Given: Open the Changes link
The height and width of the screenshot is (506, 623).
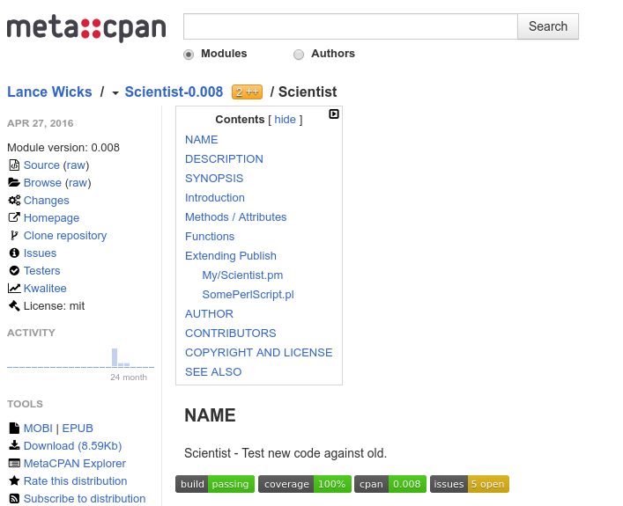Looking at the screenshot, I should (x=47, y=201).
